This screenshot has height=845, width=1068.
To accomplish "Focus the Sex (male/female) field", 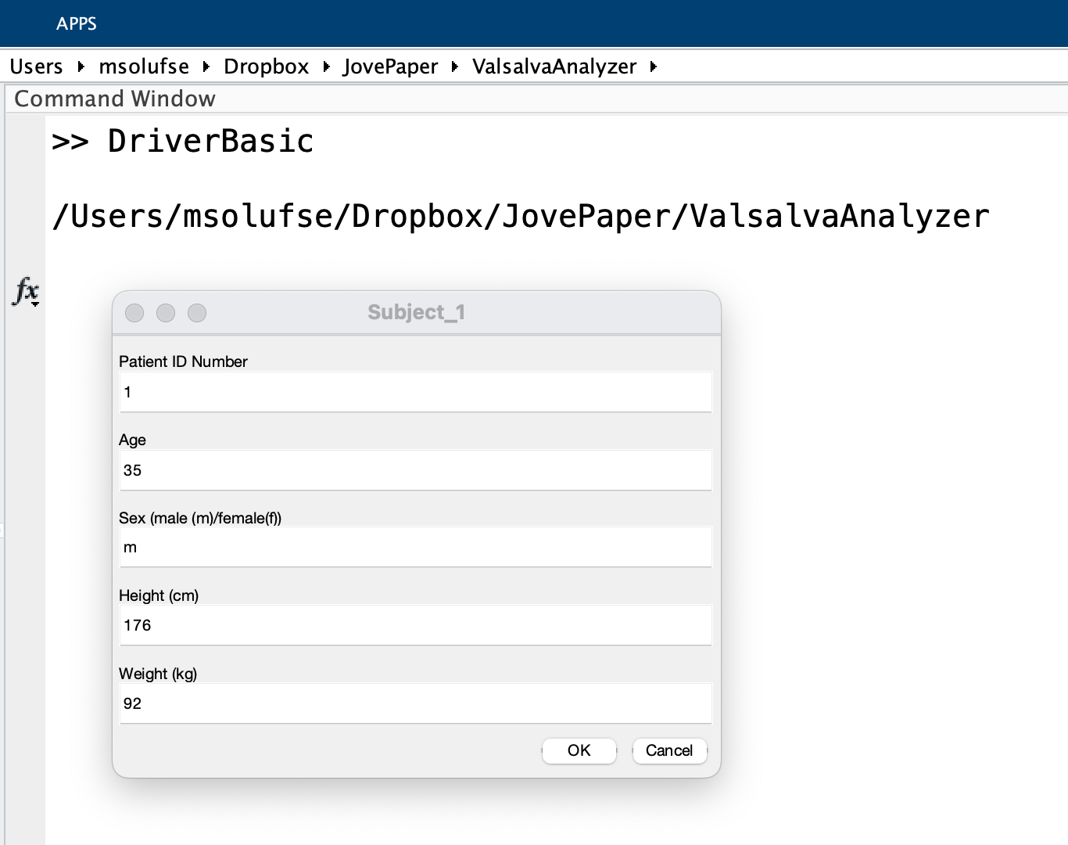I will [x=416, y=547].
